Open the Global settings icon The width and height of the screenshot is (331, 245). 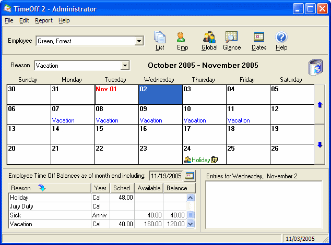coord(209,38)
